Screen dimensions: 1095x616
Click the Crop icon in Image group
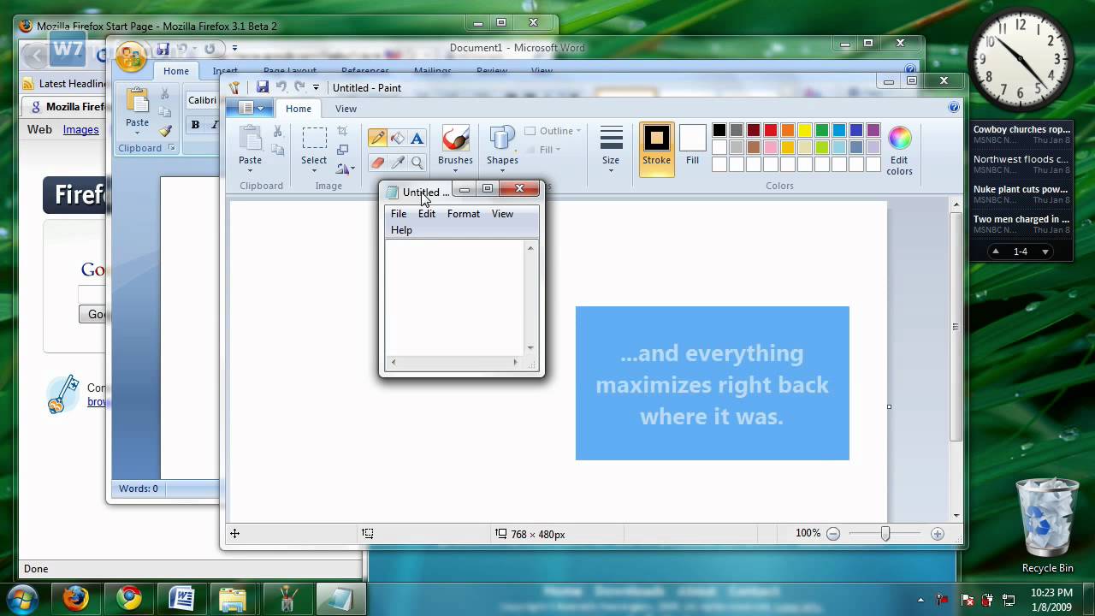pos(342,131)
